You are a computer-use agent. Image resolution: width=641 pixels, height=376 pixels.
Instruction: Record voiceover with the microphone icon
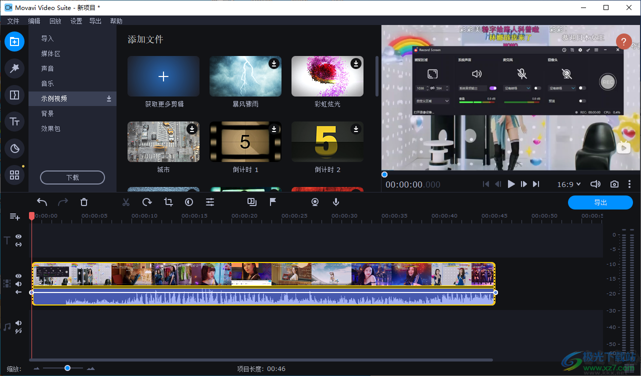coord(335,202)
